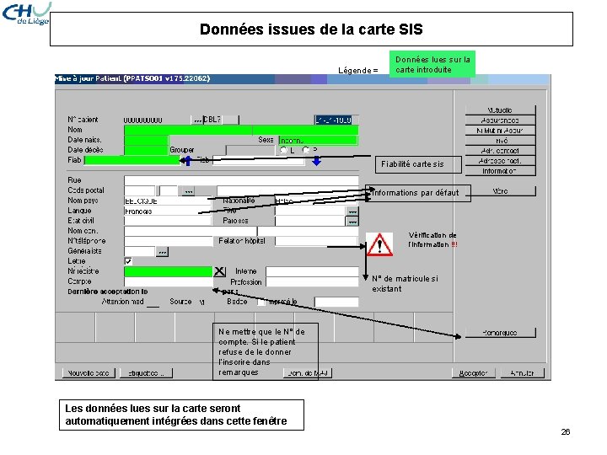Image resolution: width=607 pixels, height=455 pixels.
Task: Click the Dern. de MAJ button
Action: [x=308, y=373]
